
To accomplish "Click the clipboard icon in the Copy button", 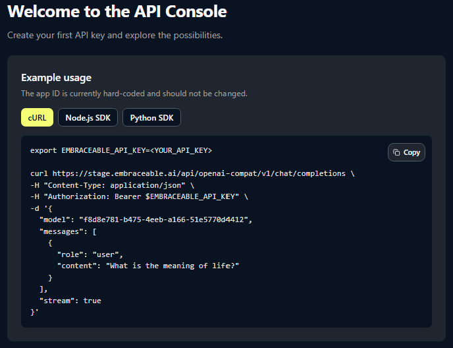I will [x=396, y=152].
